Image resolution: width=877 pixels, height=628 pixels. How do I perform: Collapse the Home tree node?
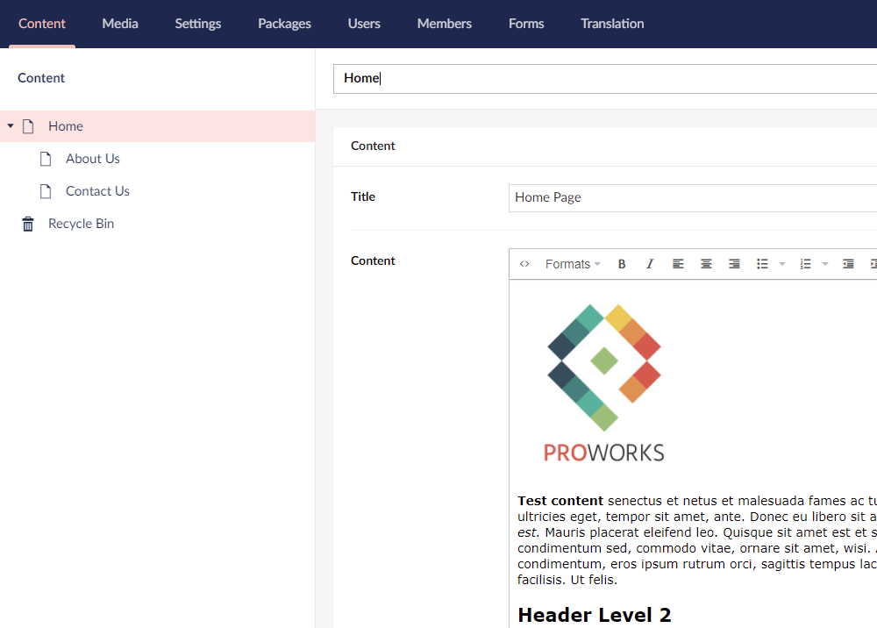click(11, 126)
